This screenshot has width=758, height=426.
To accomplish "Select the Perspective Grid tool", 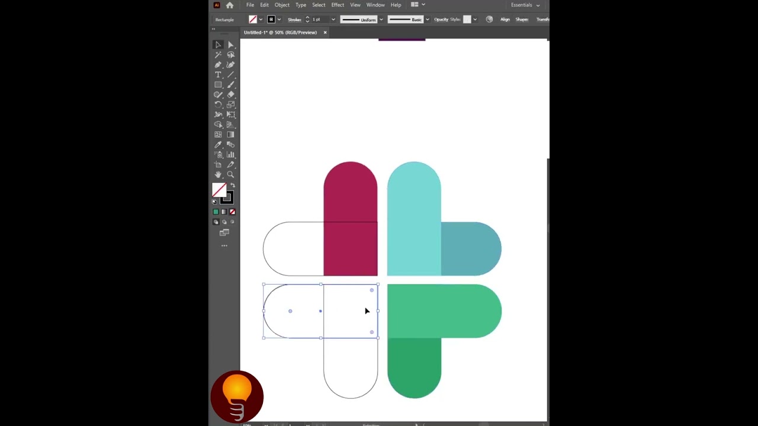I will pyautogui.click(x=230, y=125).
